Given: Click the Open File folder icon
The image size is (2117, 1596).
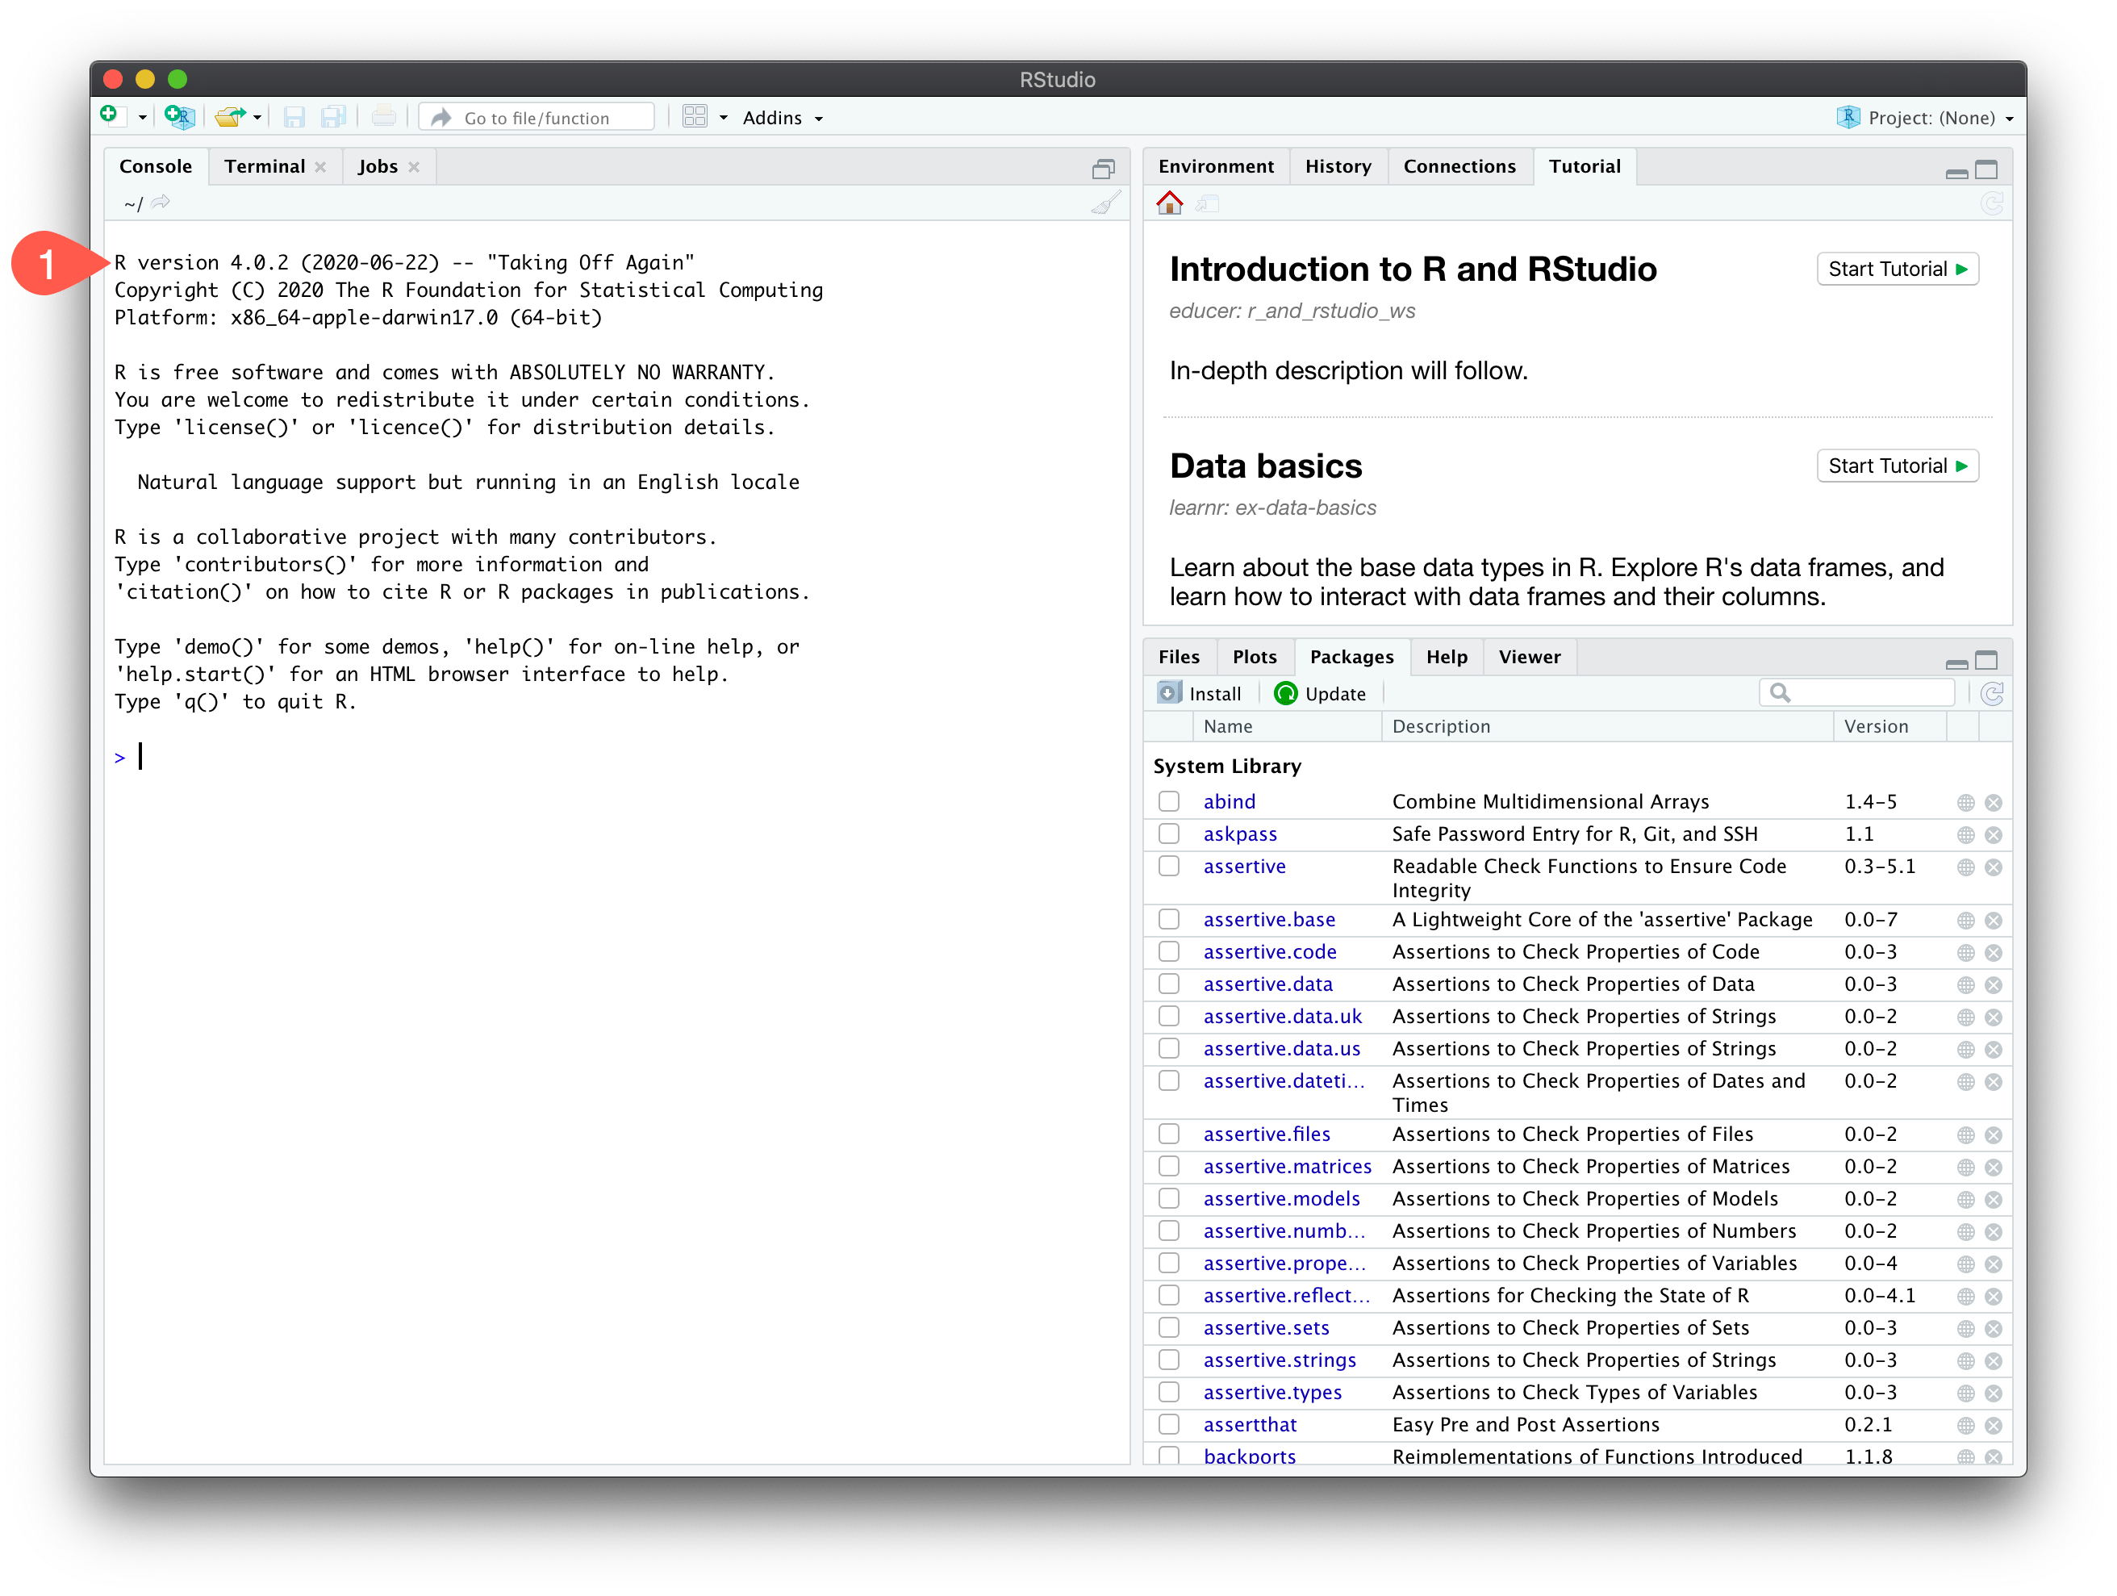Looking at the screenshot, I should pos(229,117).
